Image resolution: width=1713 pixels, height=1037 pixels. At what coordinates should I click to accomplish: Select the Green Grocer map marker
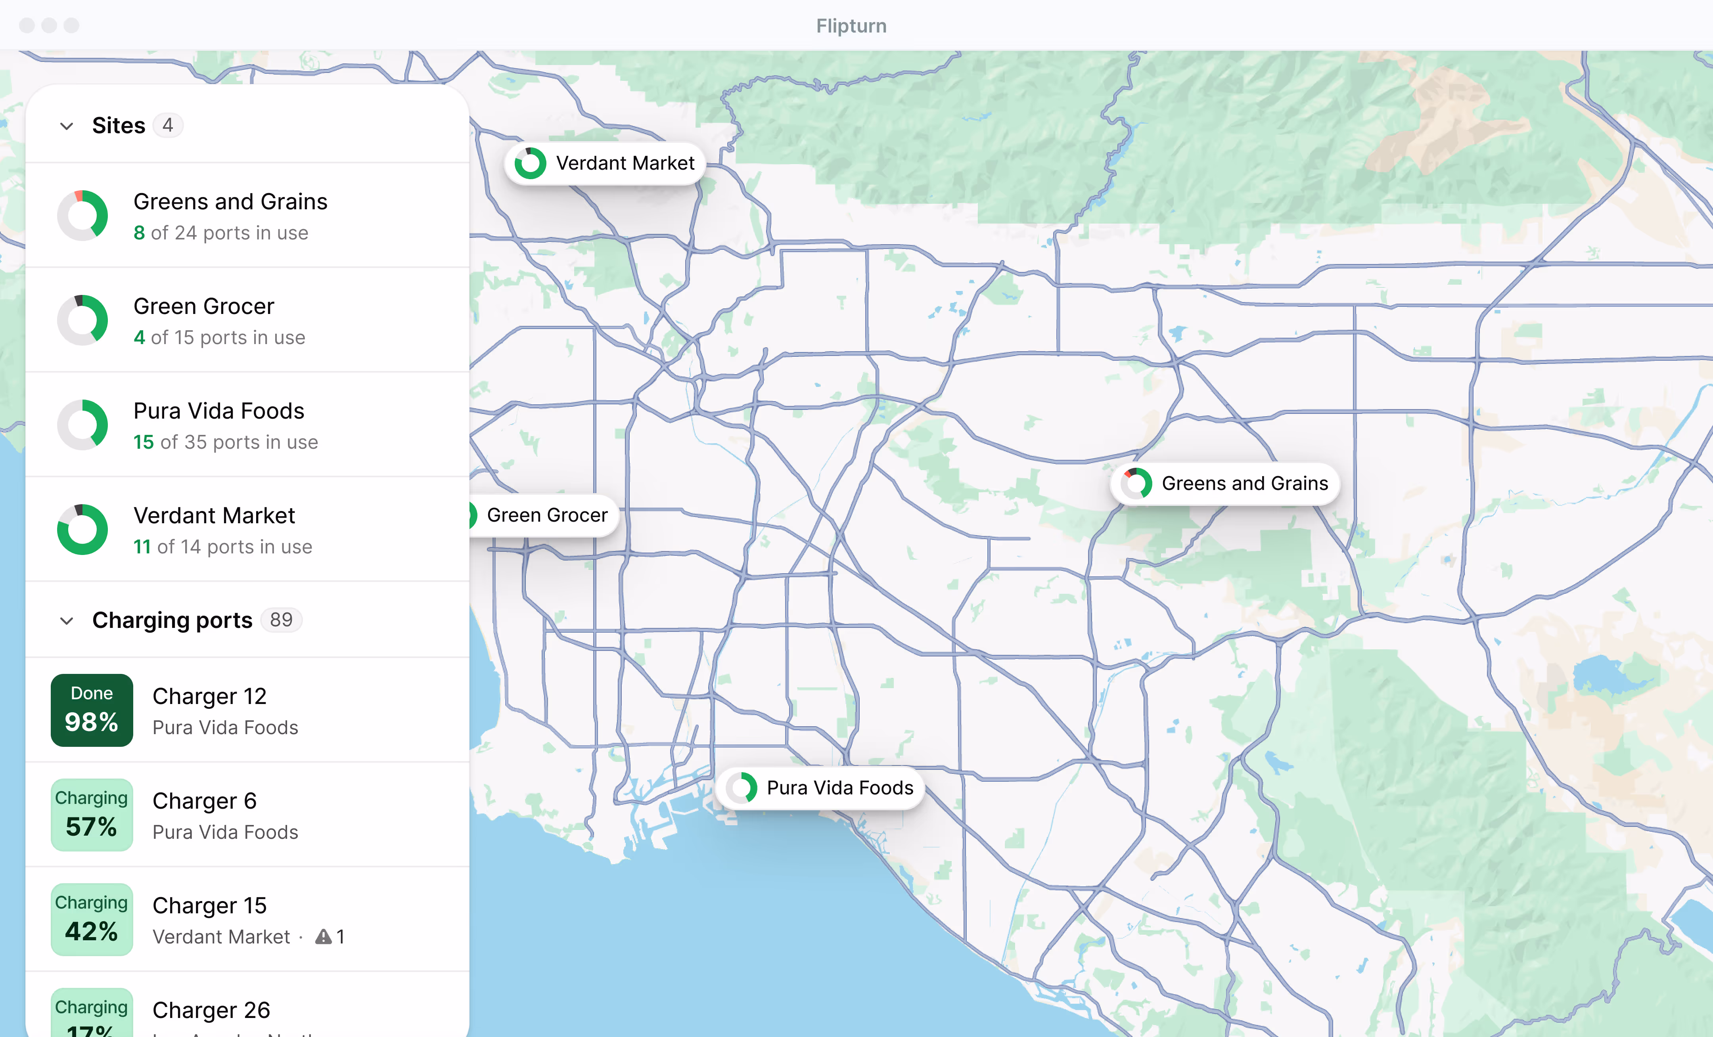pos(546,515)
